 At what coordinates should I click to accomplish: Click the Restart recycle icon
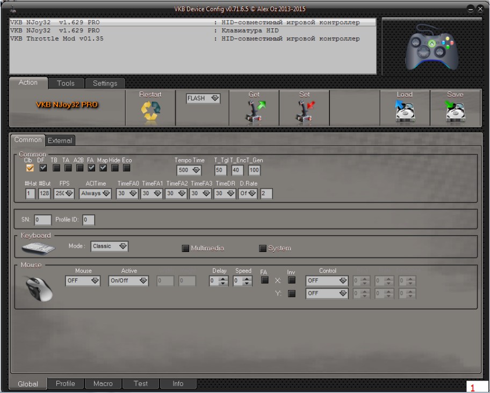[150, 111]
